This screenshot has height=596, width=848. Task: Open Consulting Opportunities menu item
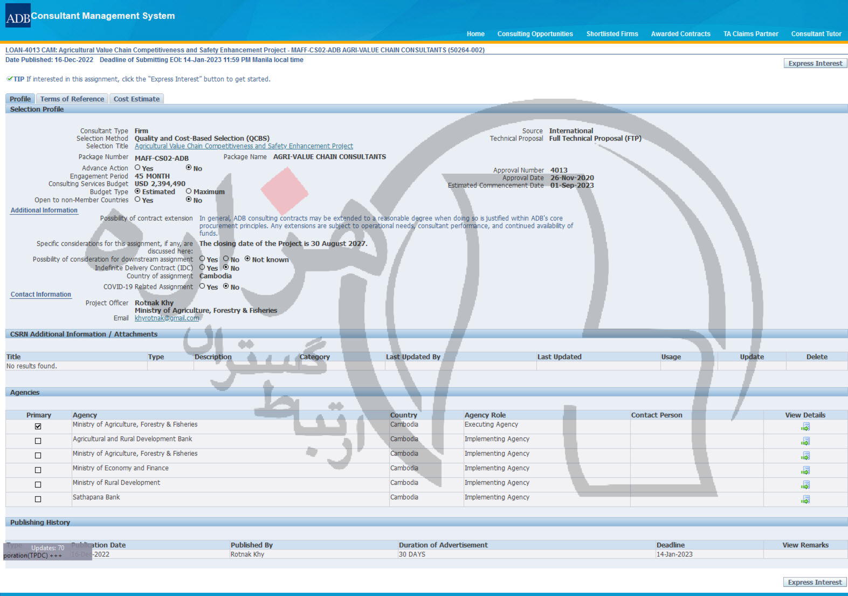click(535, 34)
